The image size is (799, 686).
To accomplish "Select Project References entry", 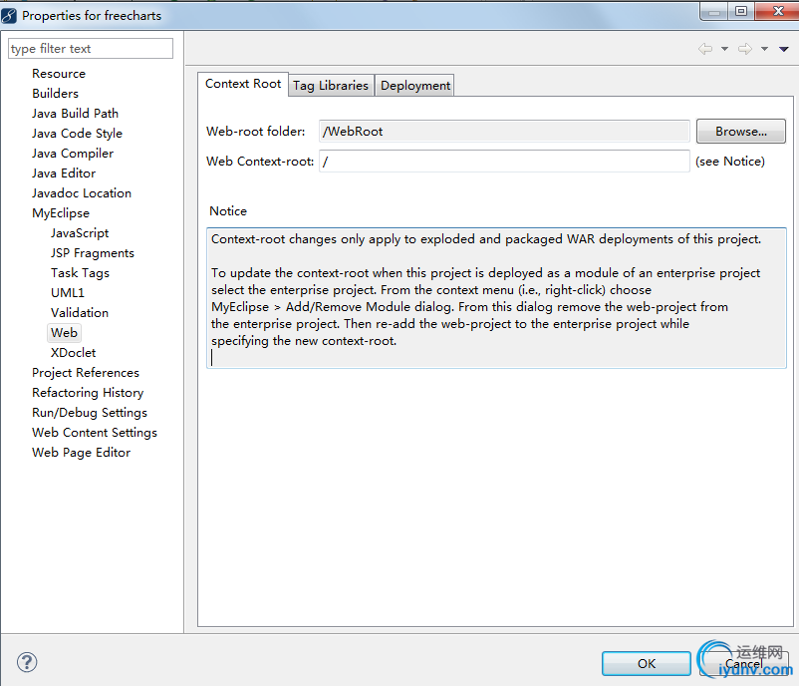I will pyautogui.click(x=85, y=372).
